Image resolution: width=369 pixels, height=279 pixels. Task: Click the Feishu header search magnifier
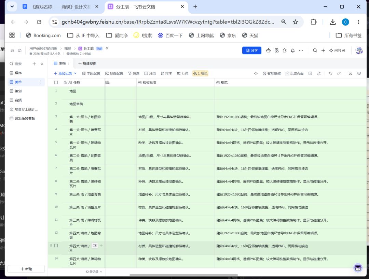pyautogui.click(x=315, y=50)
